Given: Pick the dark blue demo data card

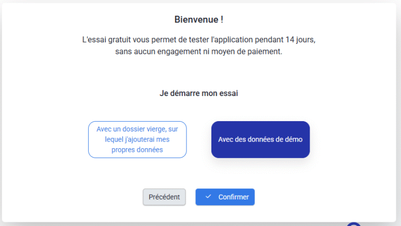Looking at the screenshot, I should pyautogui.click(x=261, y=139).
